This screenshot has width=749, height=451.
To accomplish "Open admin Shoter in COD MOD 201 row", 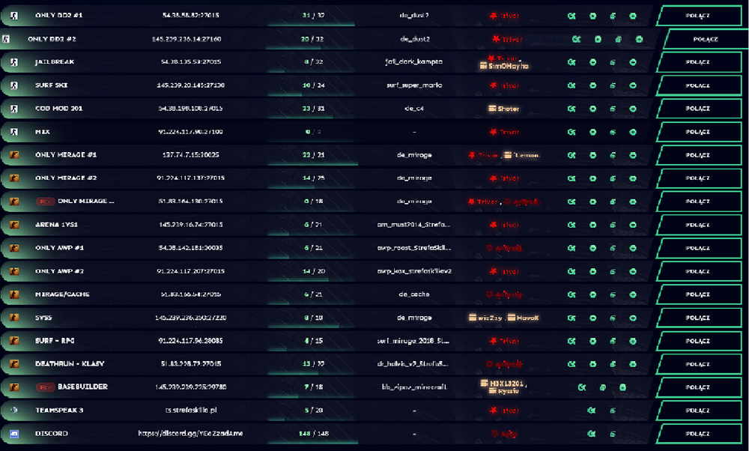I will pyautogui.click(x=503, y=109).
